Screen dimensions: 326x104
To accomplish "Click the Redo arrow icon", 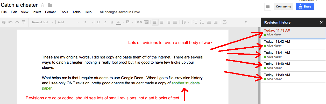I will tap(17, 22).
